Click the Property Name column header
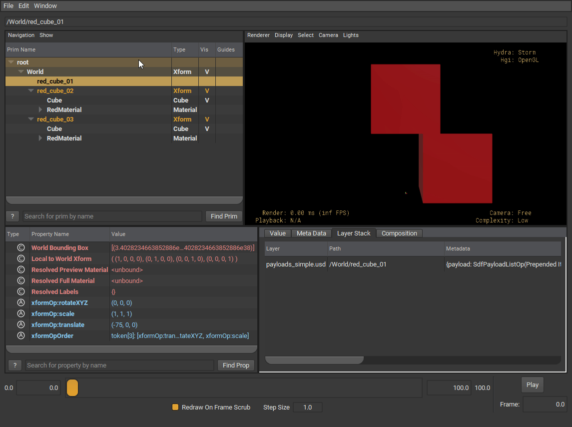 coord(69,234)
